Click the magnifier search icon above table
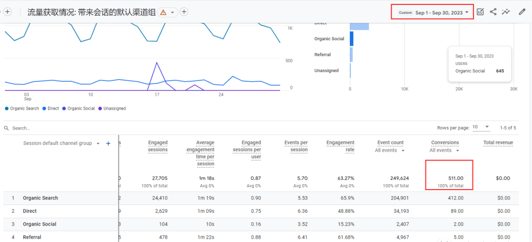The height and width of the screenshot is (242, 532). 7,128
